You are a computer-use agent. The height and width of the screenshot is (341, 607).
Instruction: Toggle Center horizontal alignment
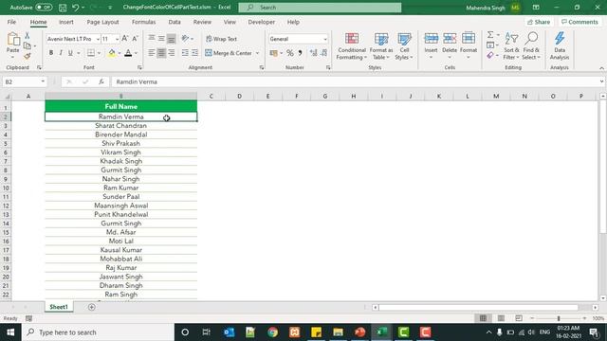pos(161,53)
